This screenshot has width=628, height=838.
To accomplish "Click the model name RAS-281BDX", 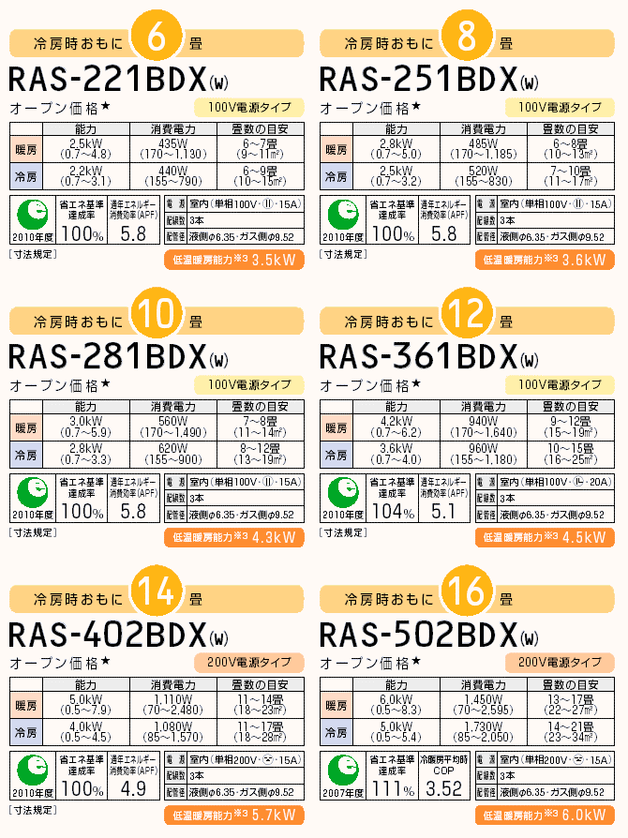I will click(x=119, y=356).
